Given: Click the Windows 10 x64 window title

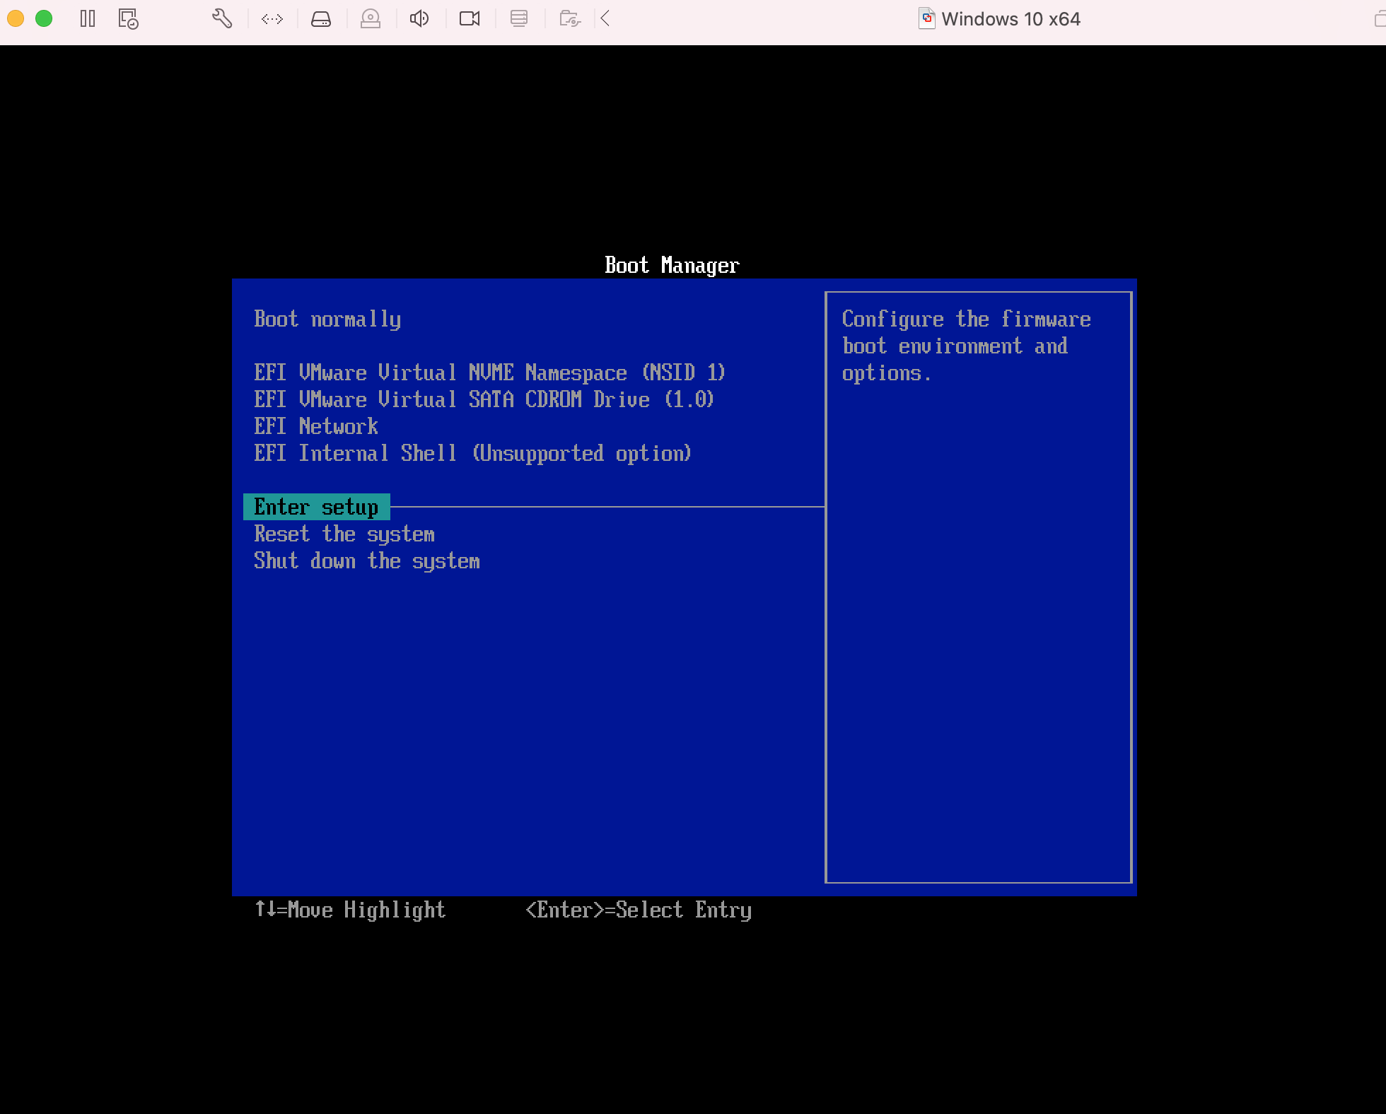Looking at the screenshot, I should pyautogui.click(x=1011, y=19).
